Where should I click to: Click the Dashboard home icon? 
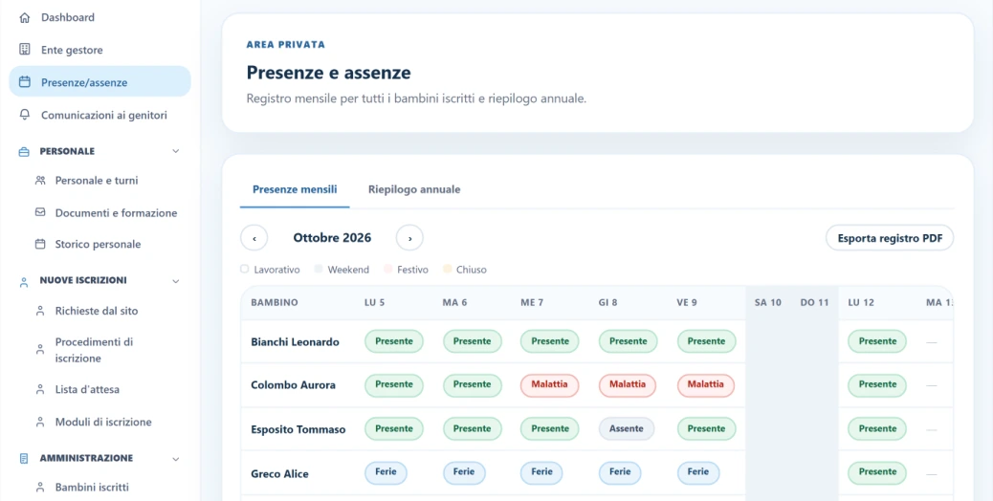(25, 18)
